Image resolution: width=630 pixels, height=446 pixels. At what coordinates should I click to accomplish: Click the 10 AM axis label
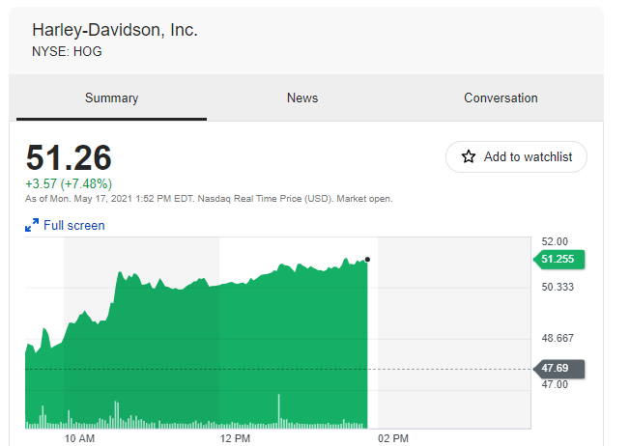[79, 438]
